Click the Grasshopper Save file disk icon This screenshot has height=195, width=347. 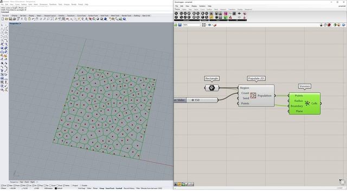[180, 25]
